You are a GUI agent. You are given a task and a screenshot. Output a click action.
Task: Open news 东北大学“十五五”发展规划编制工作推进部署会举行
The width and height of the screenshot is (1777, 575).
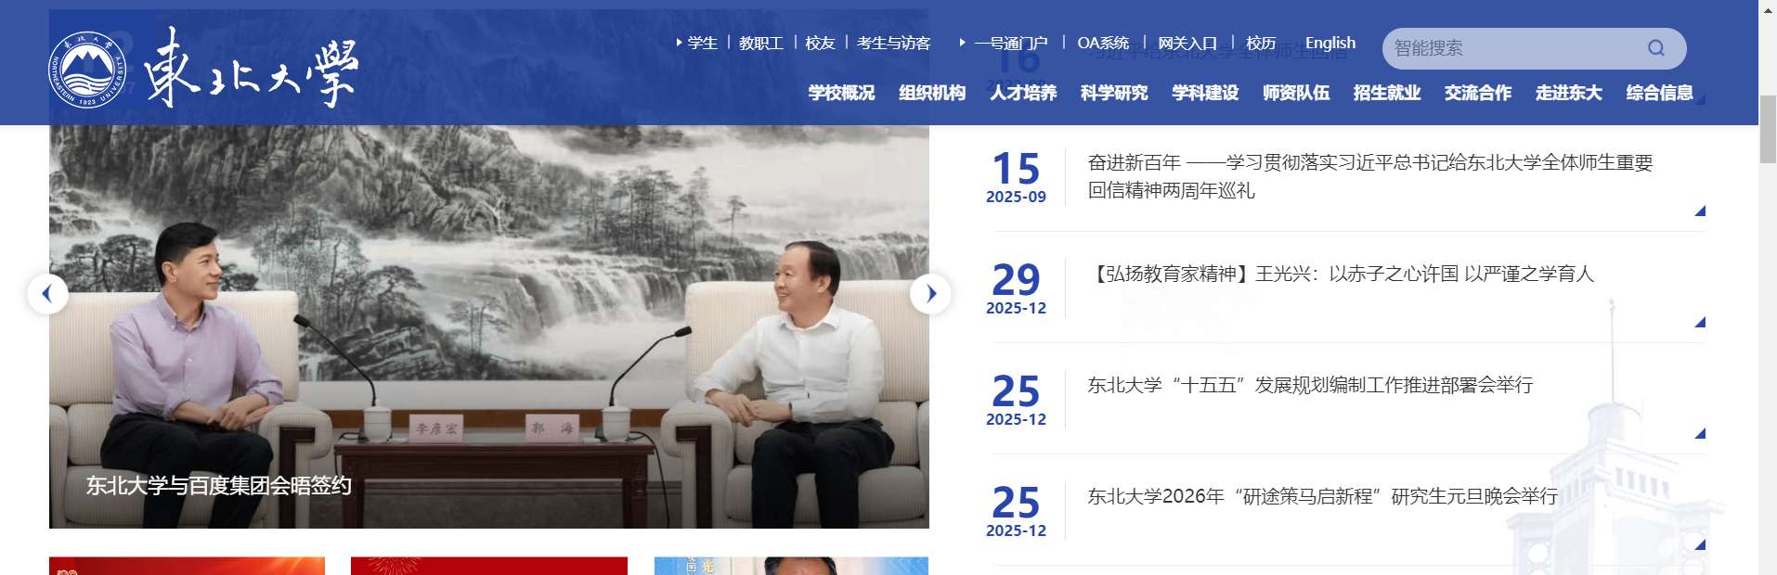pyautogui.click(x=1310, y=385)
